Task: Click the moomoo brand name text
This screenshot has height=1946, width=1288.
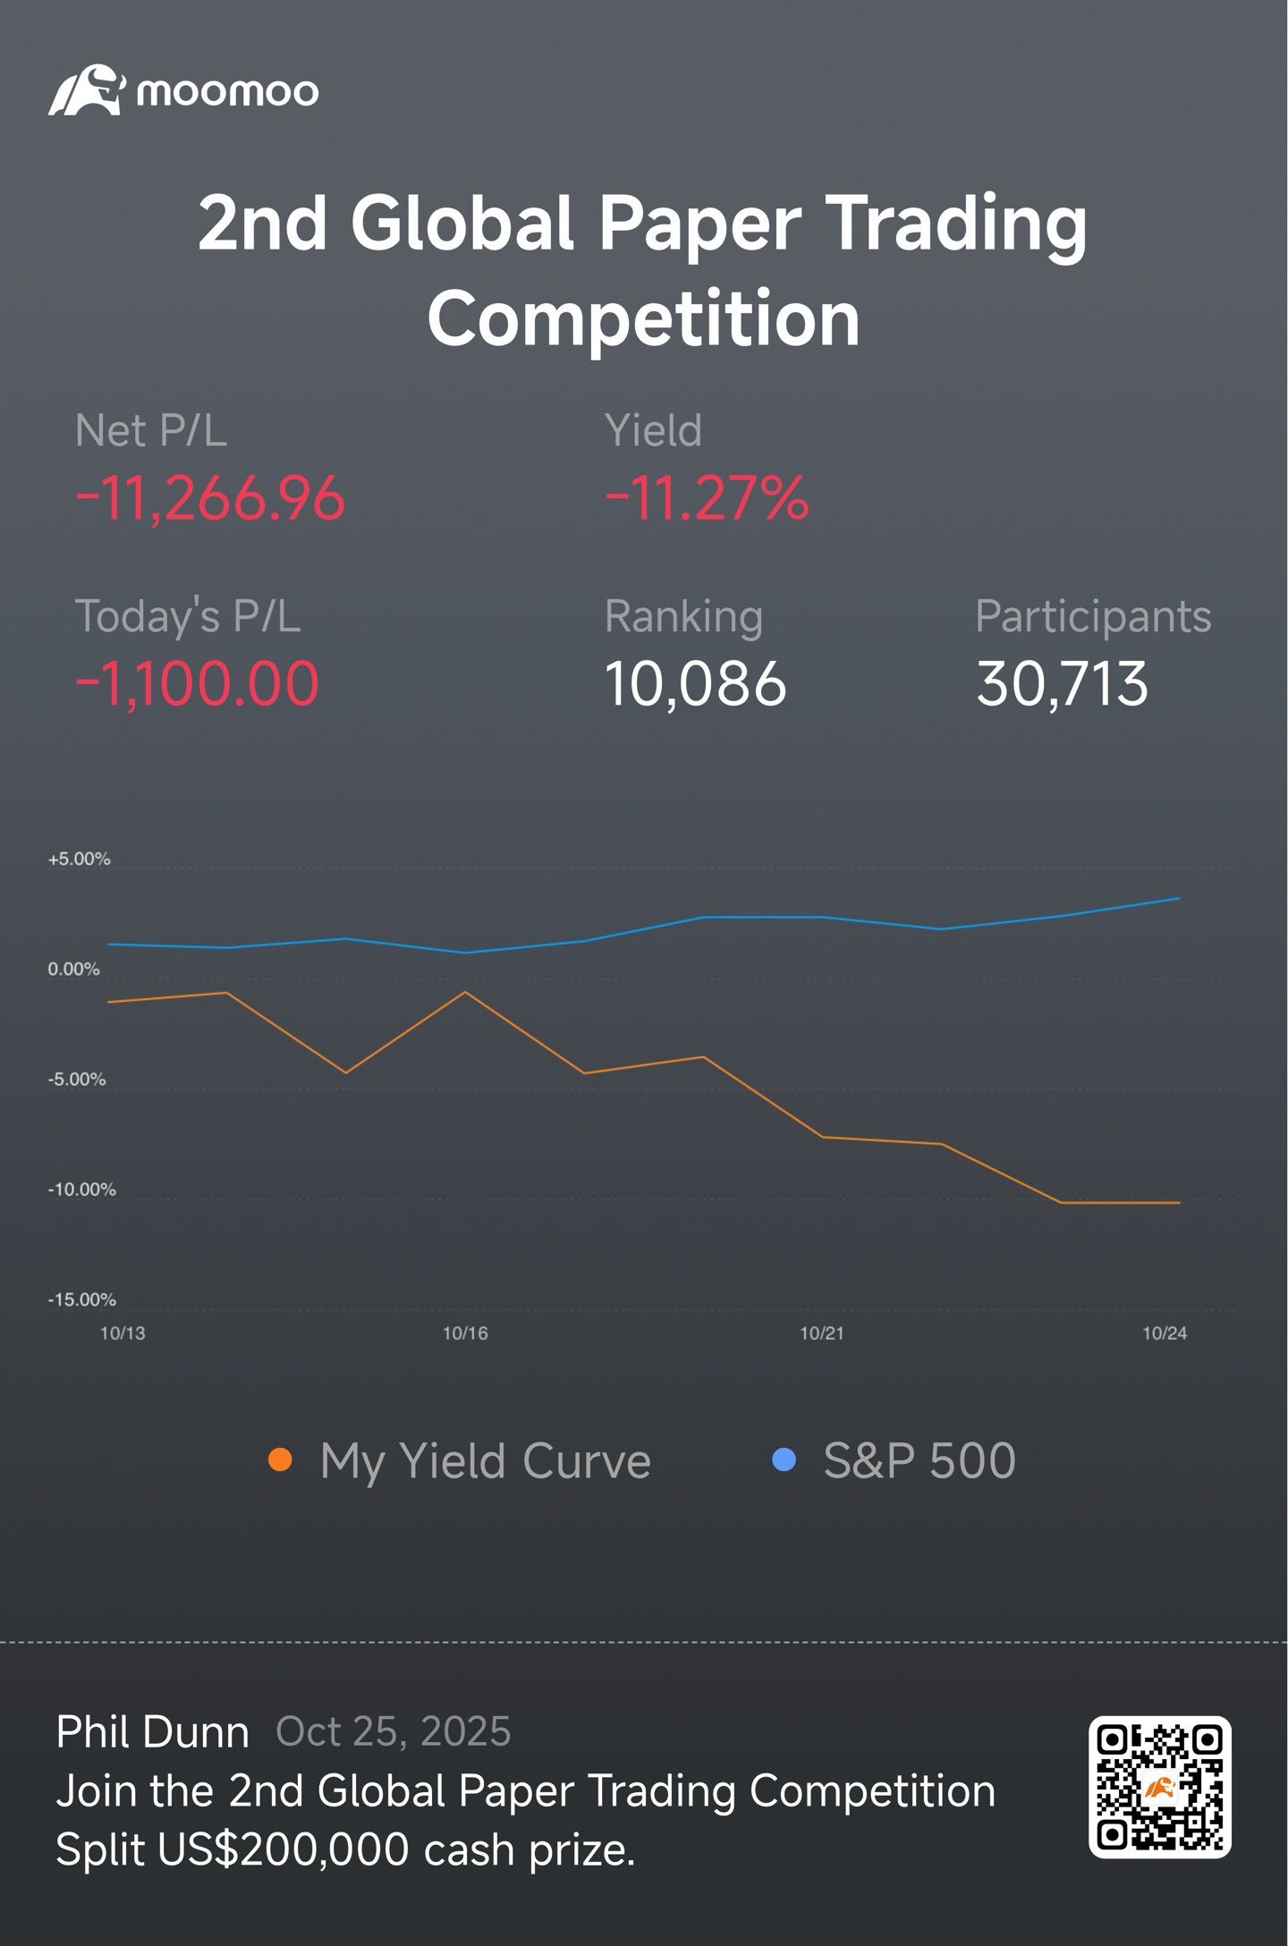Action: pos(227,91)
